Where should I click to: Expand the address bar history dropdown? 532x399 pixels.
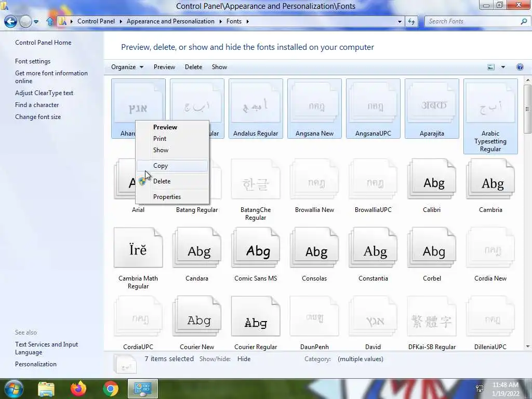[400, 21]
